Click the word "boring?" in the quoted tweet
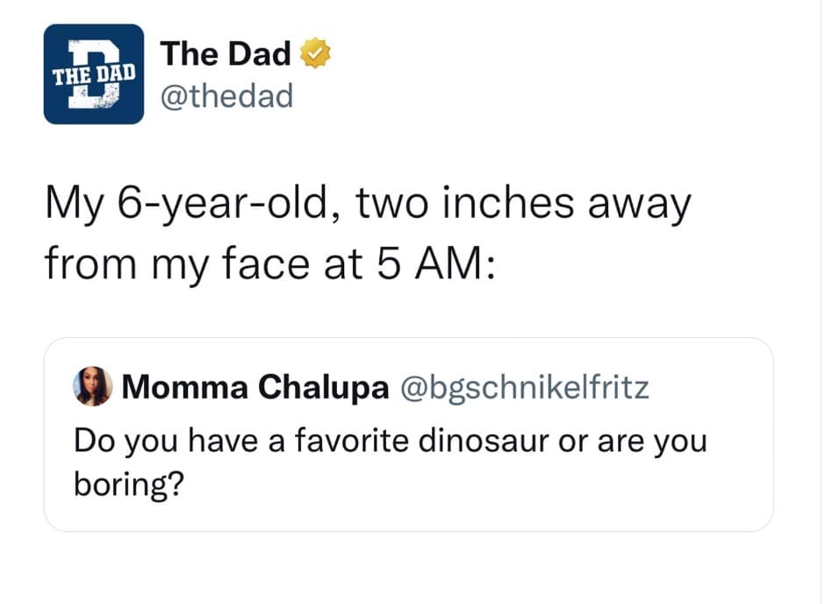This screenshot has height=604, width=825. tap(129, 483)
